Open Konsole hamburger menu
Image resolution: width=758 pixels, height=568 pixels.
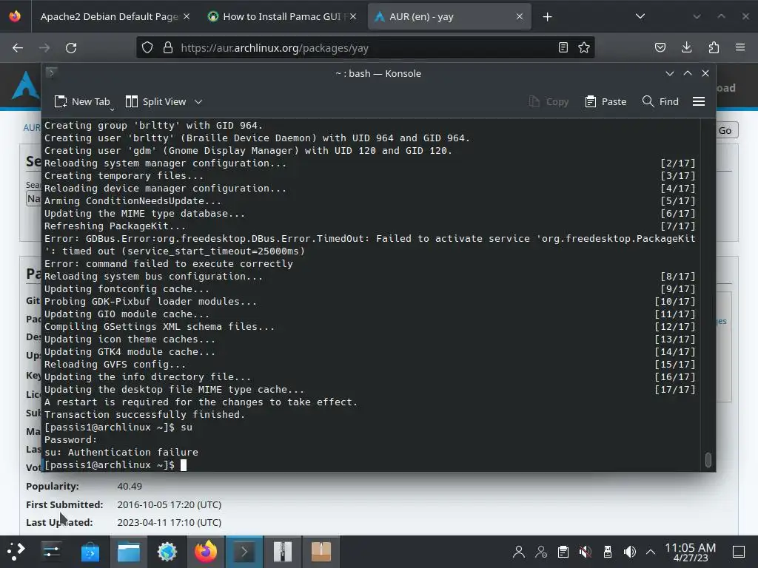[699, 102]
